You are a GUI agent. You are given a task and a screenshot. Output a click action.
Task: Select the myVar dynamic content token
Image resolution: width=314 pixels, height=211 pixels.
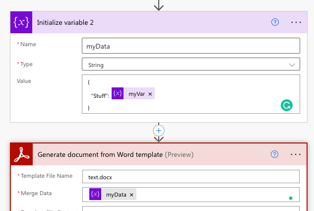click(x=133, y=93)
